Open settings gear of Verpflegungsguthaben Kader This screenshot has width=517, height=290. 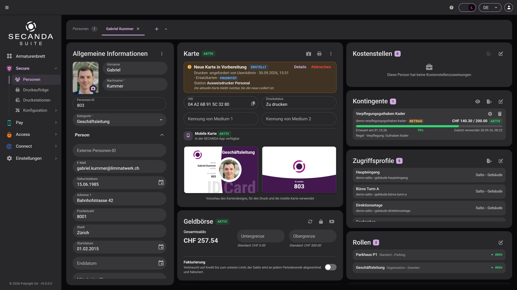[x=490, y=114]
